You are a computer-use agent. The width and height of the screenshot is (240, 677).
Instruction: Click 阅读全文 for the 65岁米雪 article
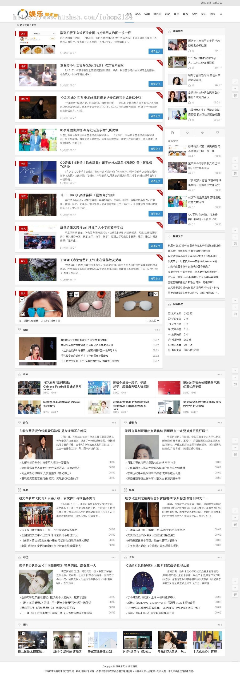[155, 149]
